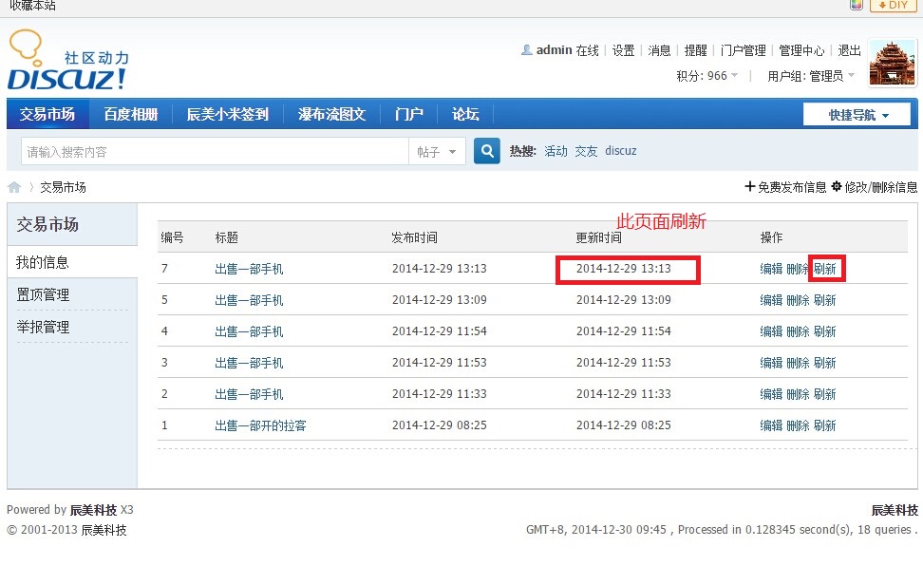Click the home breadcrumb icon
This screenshot has height=585, width=923.
[13, 187]
